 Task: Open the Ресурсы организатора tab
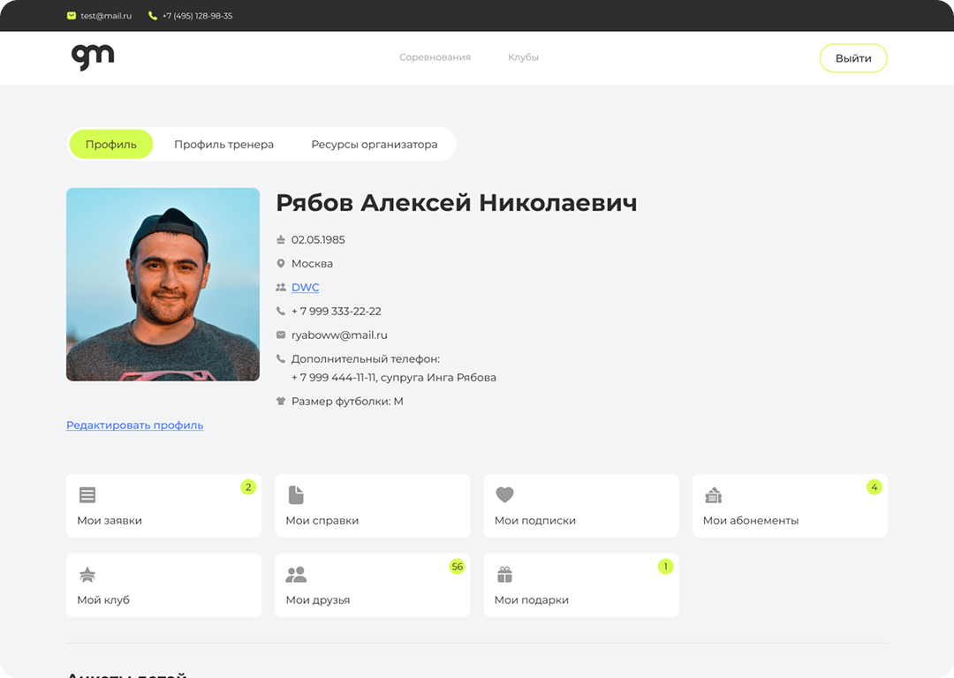point(374,145)
